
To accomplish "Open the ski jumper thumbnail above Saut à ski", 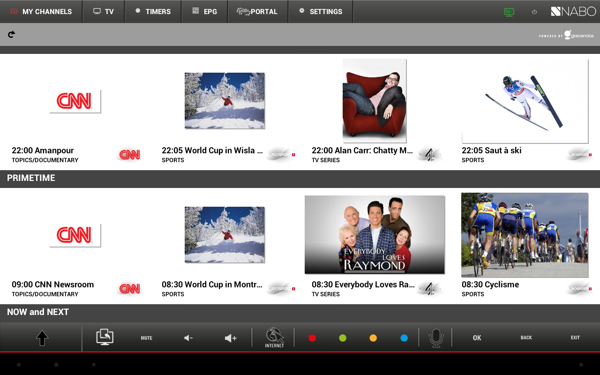I will (525, 101).
